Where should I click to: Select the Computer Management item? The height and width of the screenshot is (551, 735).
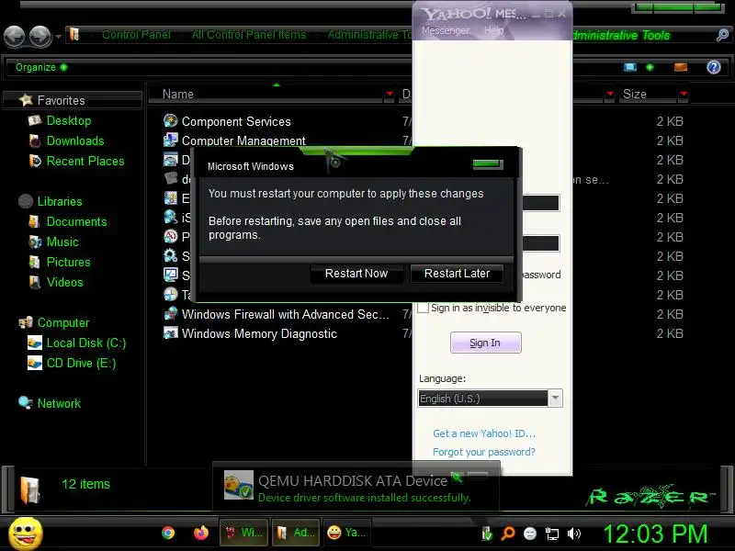click(x=243, y=141)
